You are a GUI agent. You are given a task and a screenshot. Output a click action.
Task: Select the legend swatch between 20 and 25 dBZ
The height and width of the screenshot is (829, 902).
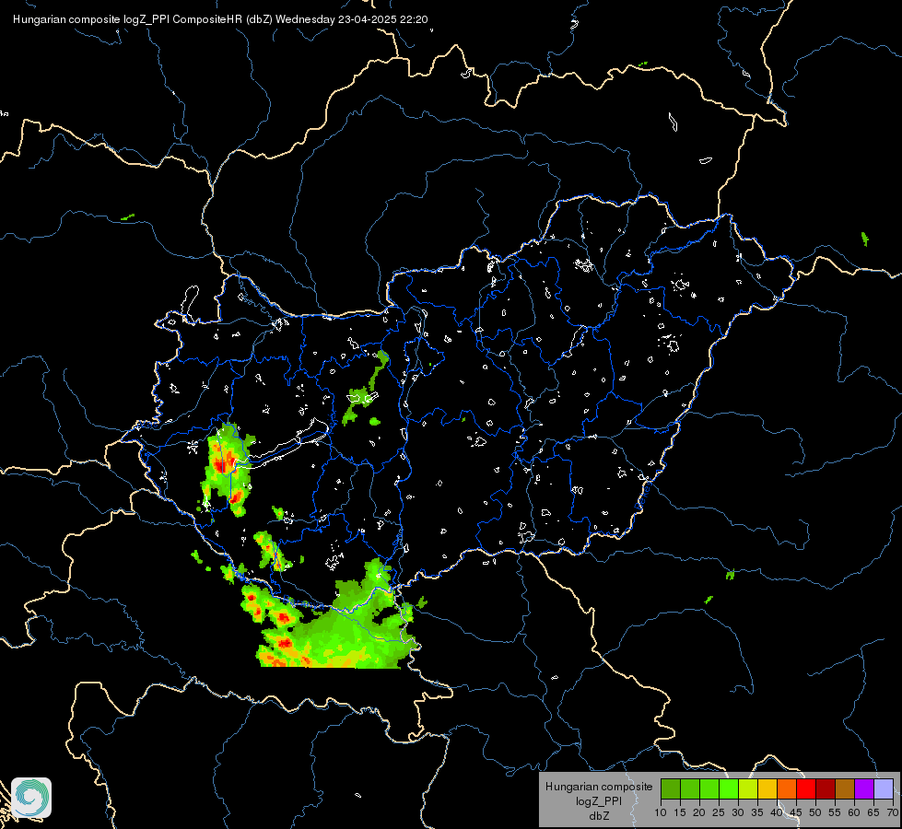pos(709,788)
